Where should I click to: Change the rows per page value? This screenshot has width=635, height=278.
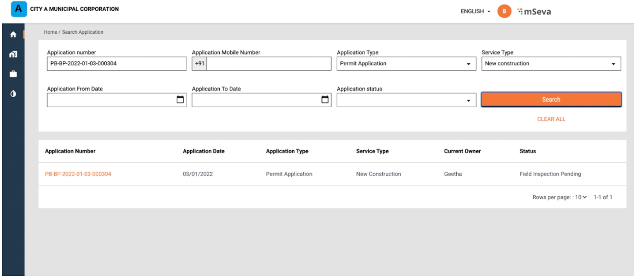(x=581, y=197)
